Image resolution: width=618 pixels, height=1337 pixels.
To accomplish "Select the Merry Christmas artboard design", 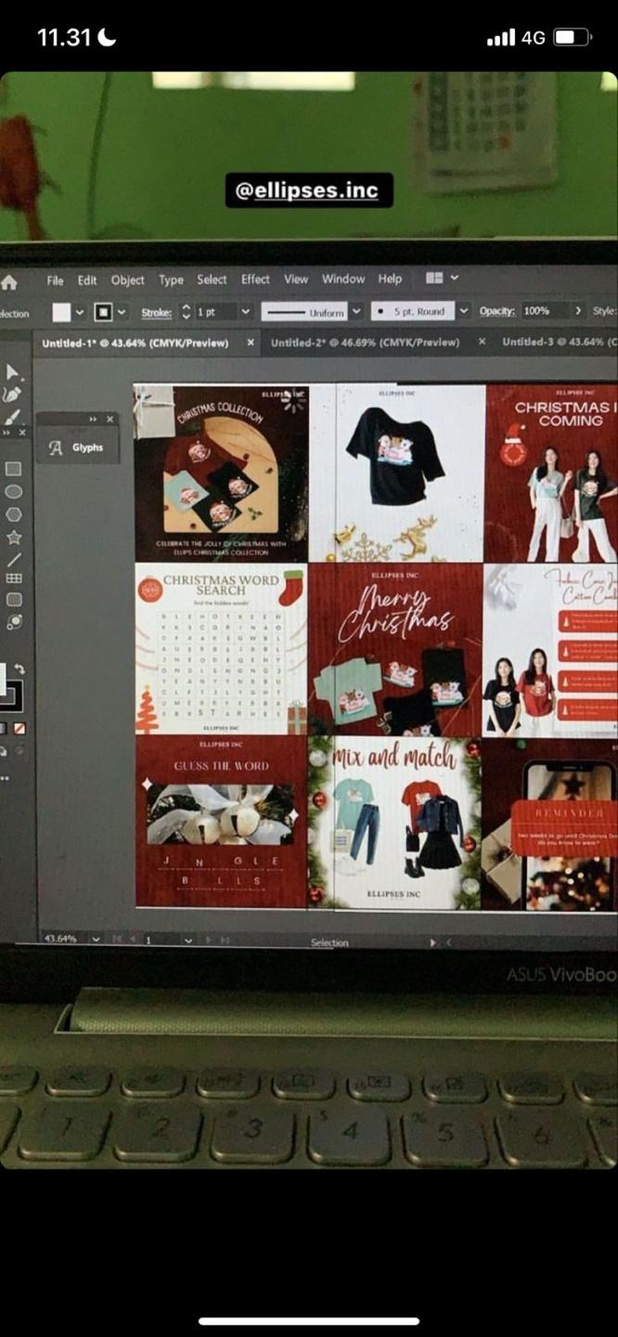I will pos(394,649).
